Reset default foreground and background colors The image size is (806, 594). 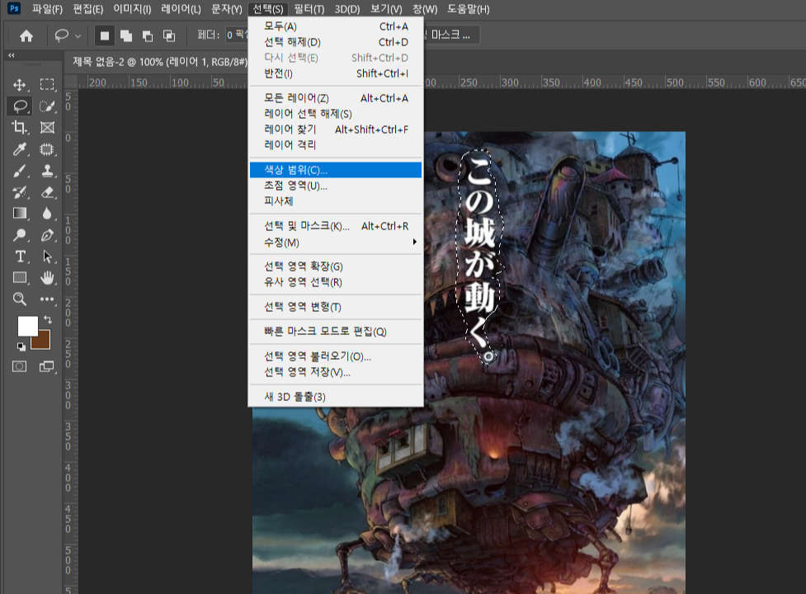point(21,346)
